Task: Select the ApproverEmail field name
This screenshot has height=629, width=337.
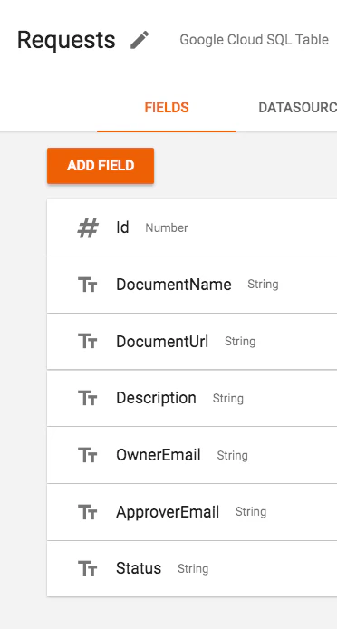Action: [x=168, y=512]
